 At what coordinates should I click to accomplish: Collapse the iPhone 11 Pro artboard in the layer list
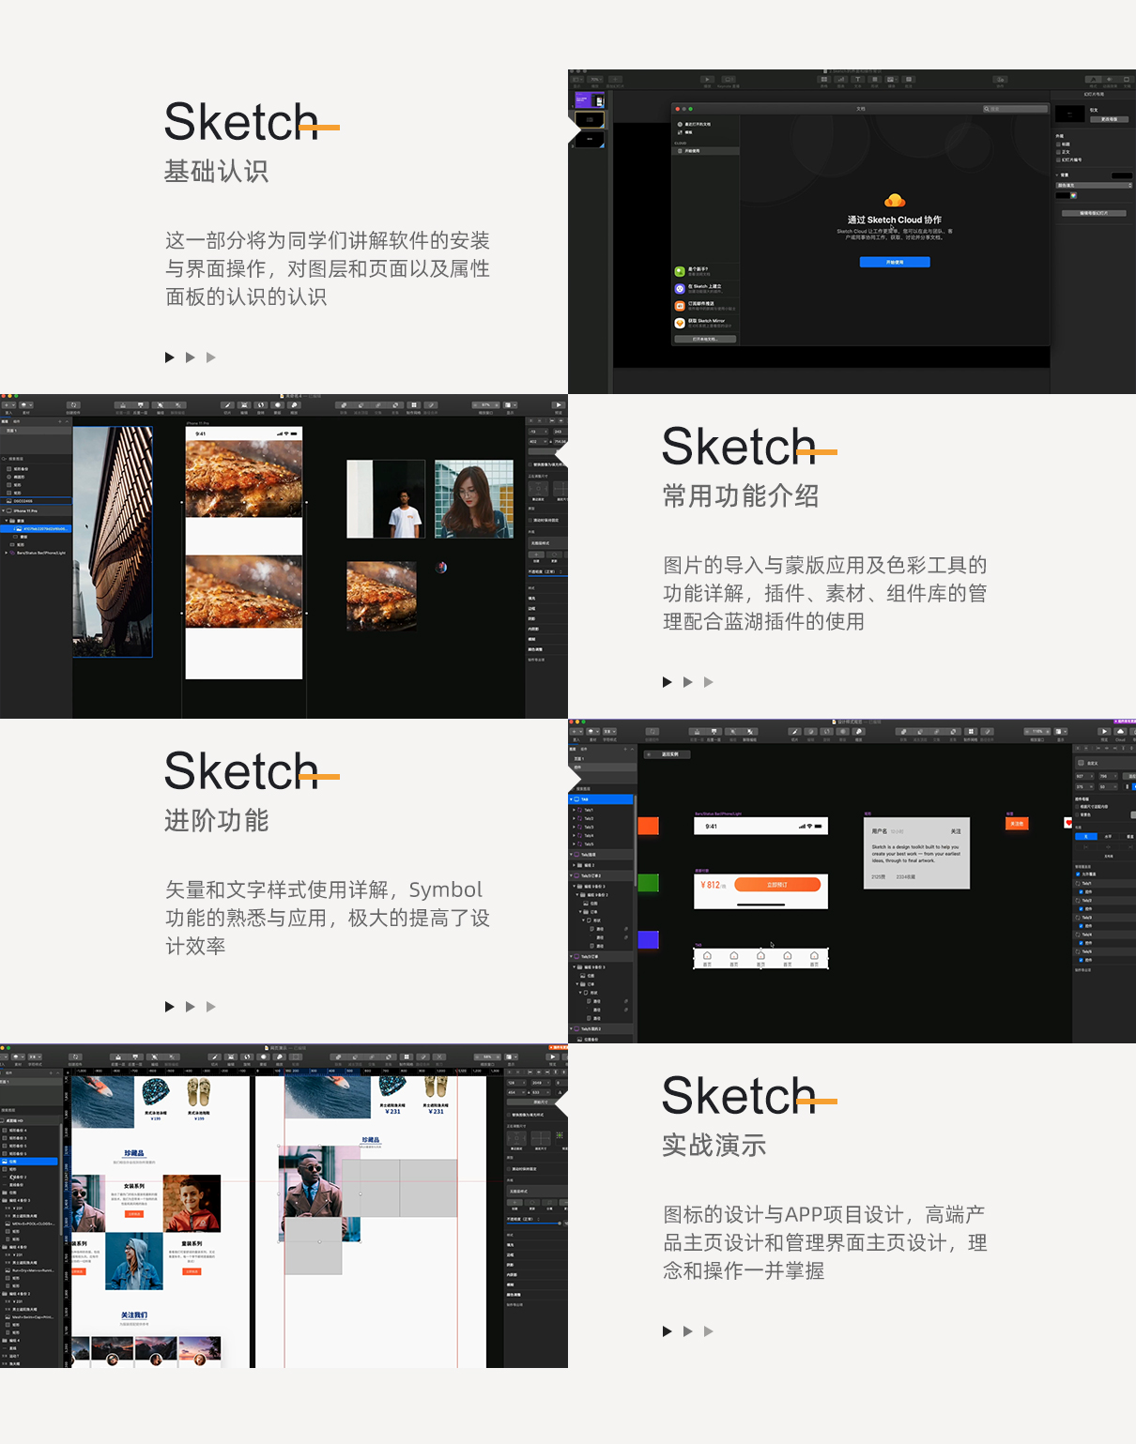[x=4, y=510]
